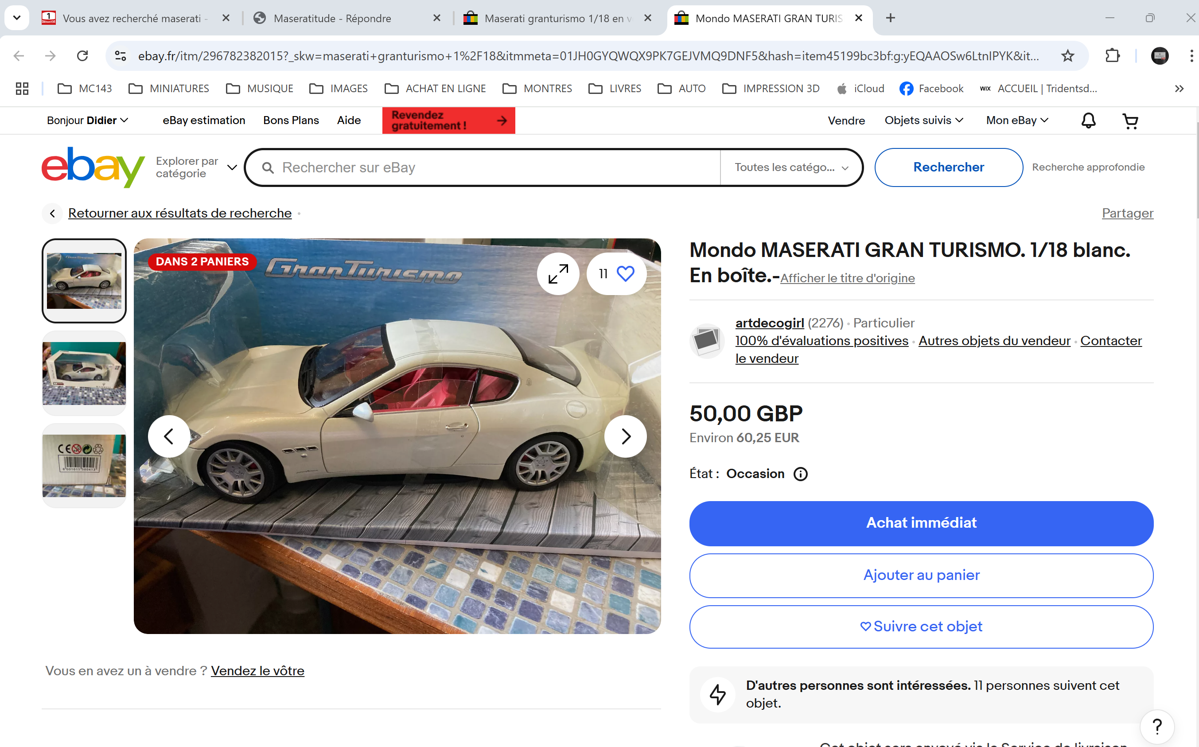The image size is (1199, 747).
Task: Open the shopping cart icon
Action: point(1130,121)
